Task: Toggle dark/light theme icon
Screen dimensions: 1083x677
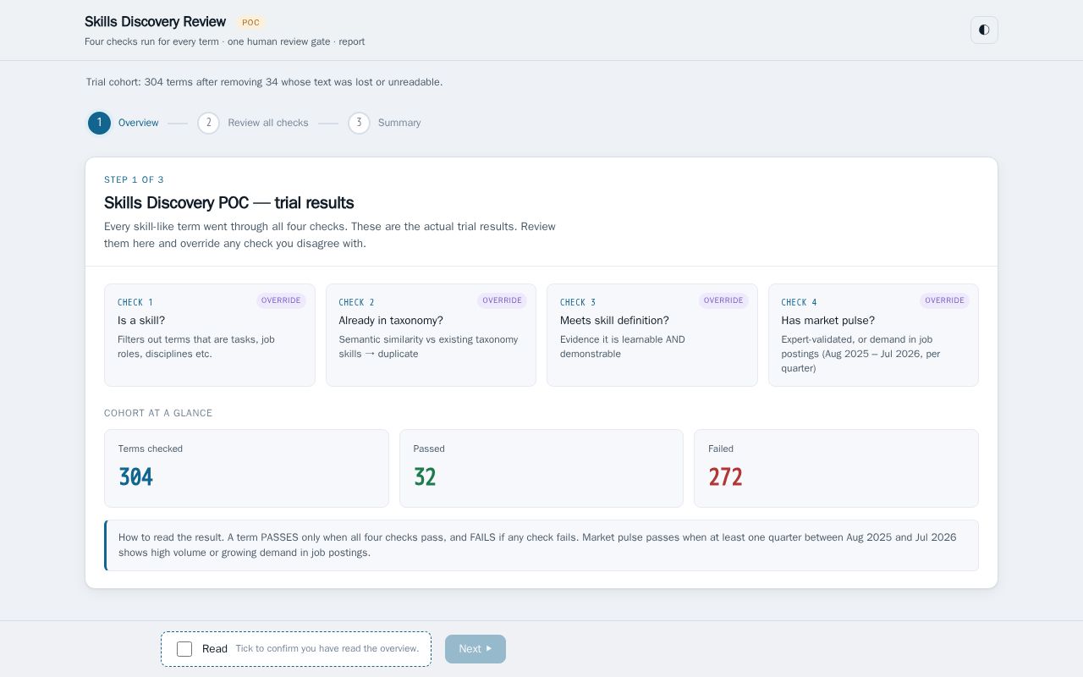Action: tap(984, 30)
